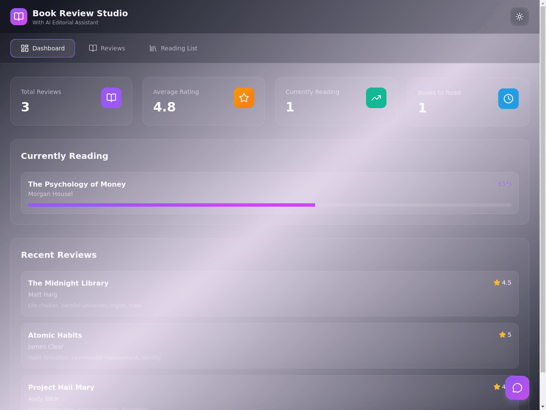The width and height of the screenshot is (546, 410).
Task: Click the Book Review Studio logo icon
Action: point(19,17)
